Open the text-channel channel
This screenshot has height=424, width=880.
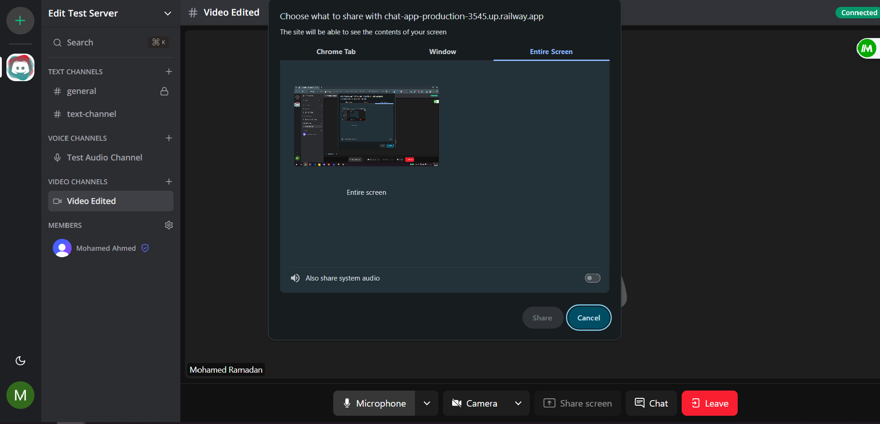click(111, 114)
